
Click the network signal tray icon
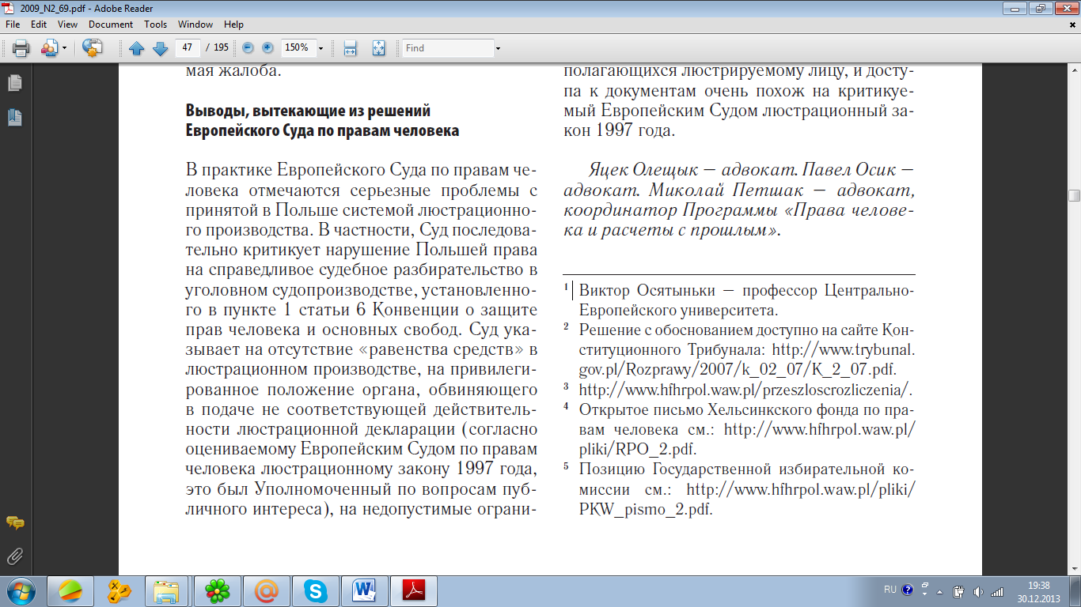pyautogui.click(x=997, y=590)
